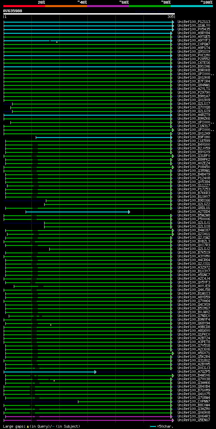The width and height of the screenshot is (216, 429).
Task: Select the label UniRef100_Q05384
Action: [x=194, y=182]
